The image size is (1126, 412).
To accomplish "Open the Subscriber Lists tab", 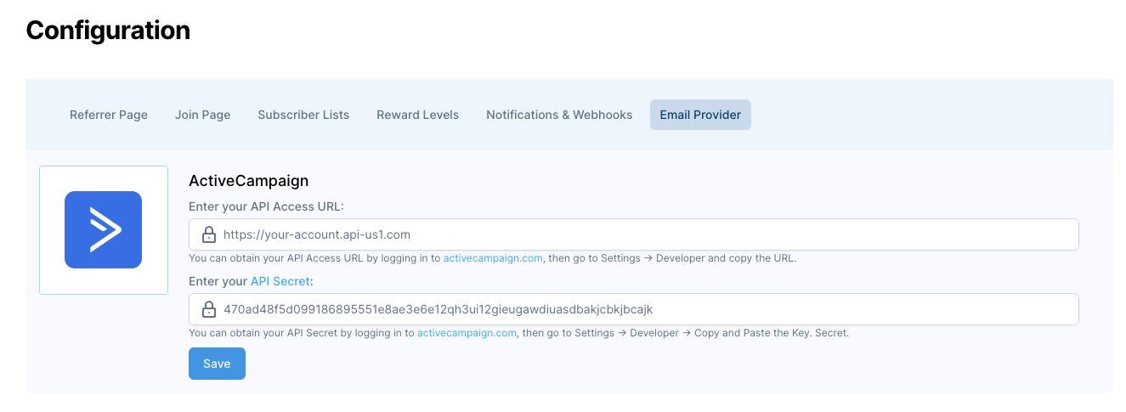I will pyautogui.click(x=303, y=115).
